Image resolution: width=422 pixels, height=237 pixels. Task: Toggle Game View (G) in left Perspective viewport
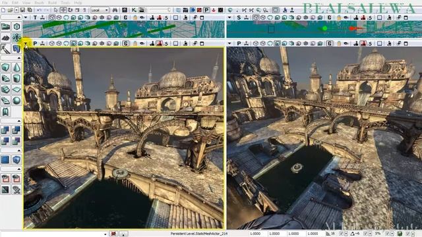pos(125,43)
